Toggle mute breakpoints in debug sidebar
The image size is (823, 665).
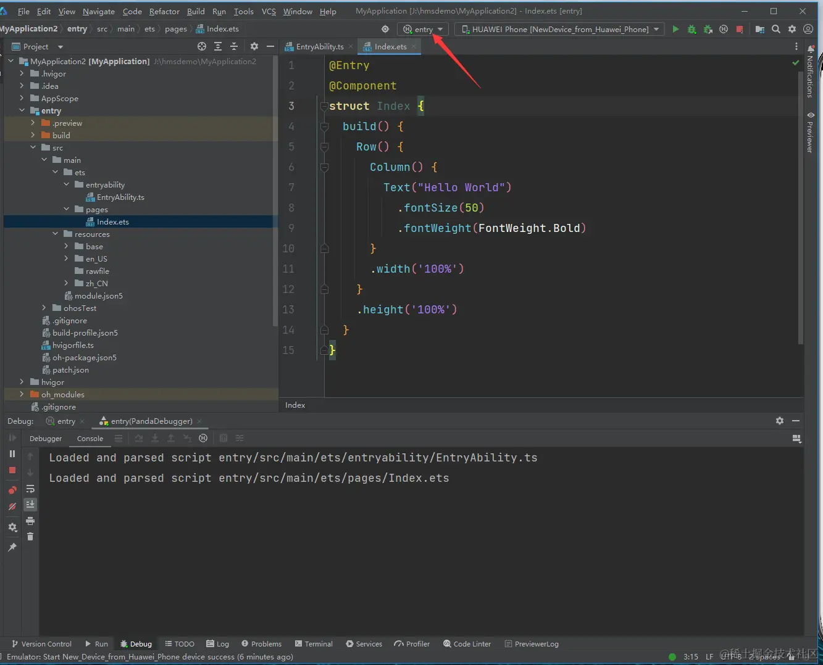click(x=12, y=506)
